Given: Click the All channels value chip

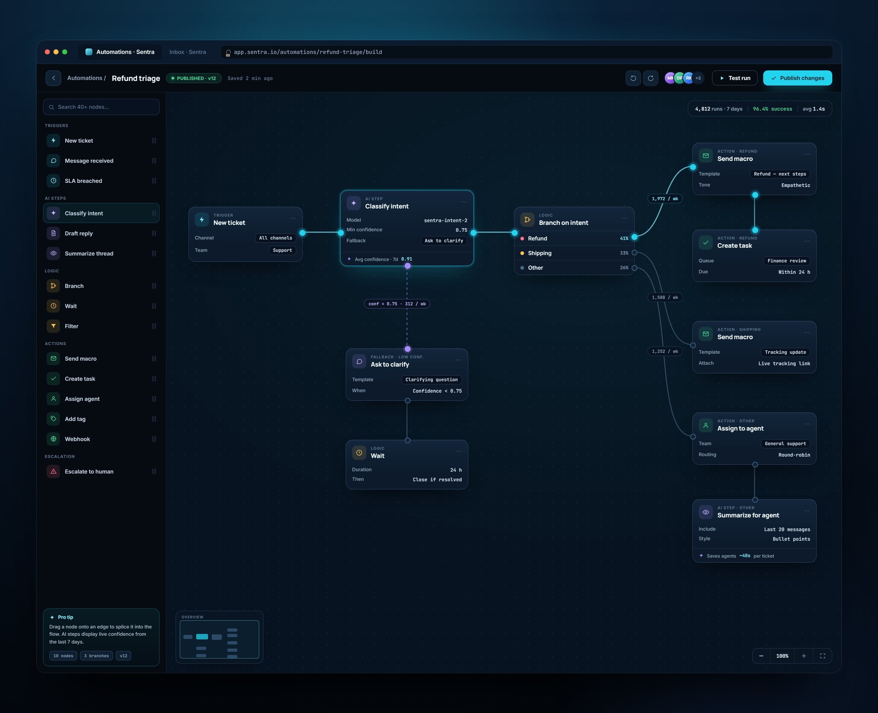Looking at the screenshot, I should click(x=275, y=238).
